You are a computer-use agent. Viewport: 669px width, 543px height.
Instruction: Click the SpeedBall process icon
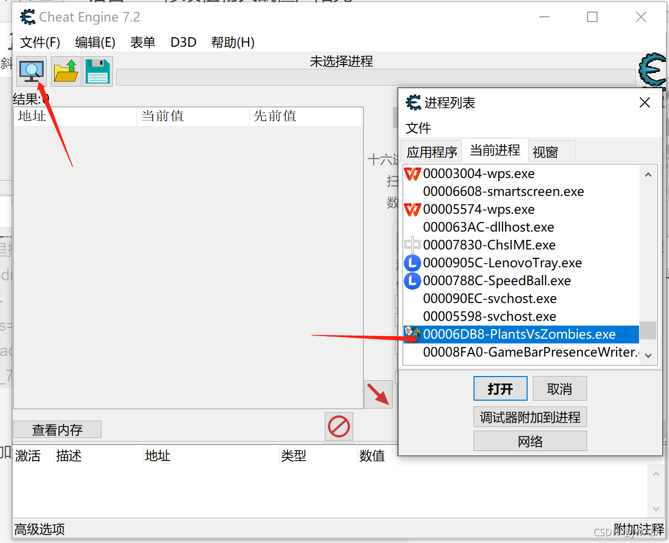pos(413,280)
